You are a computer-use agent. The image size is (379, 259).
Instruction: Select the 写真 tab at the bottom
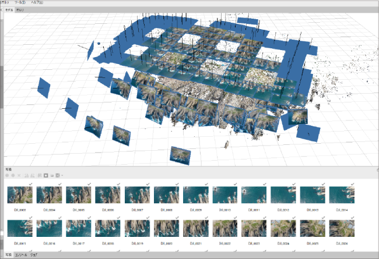(x=8, y=255)
